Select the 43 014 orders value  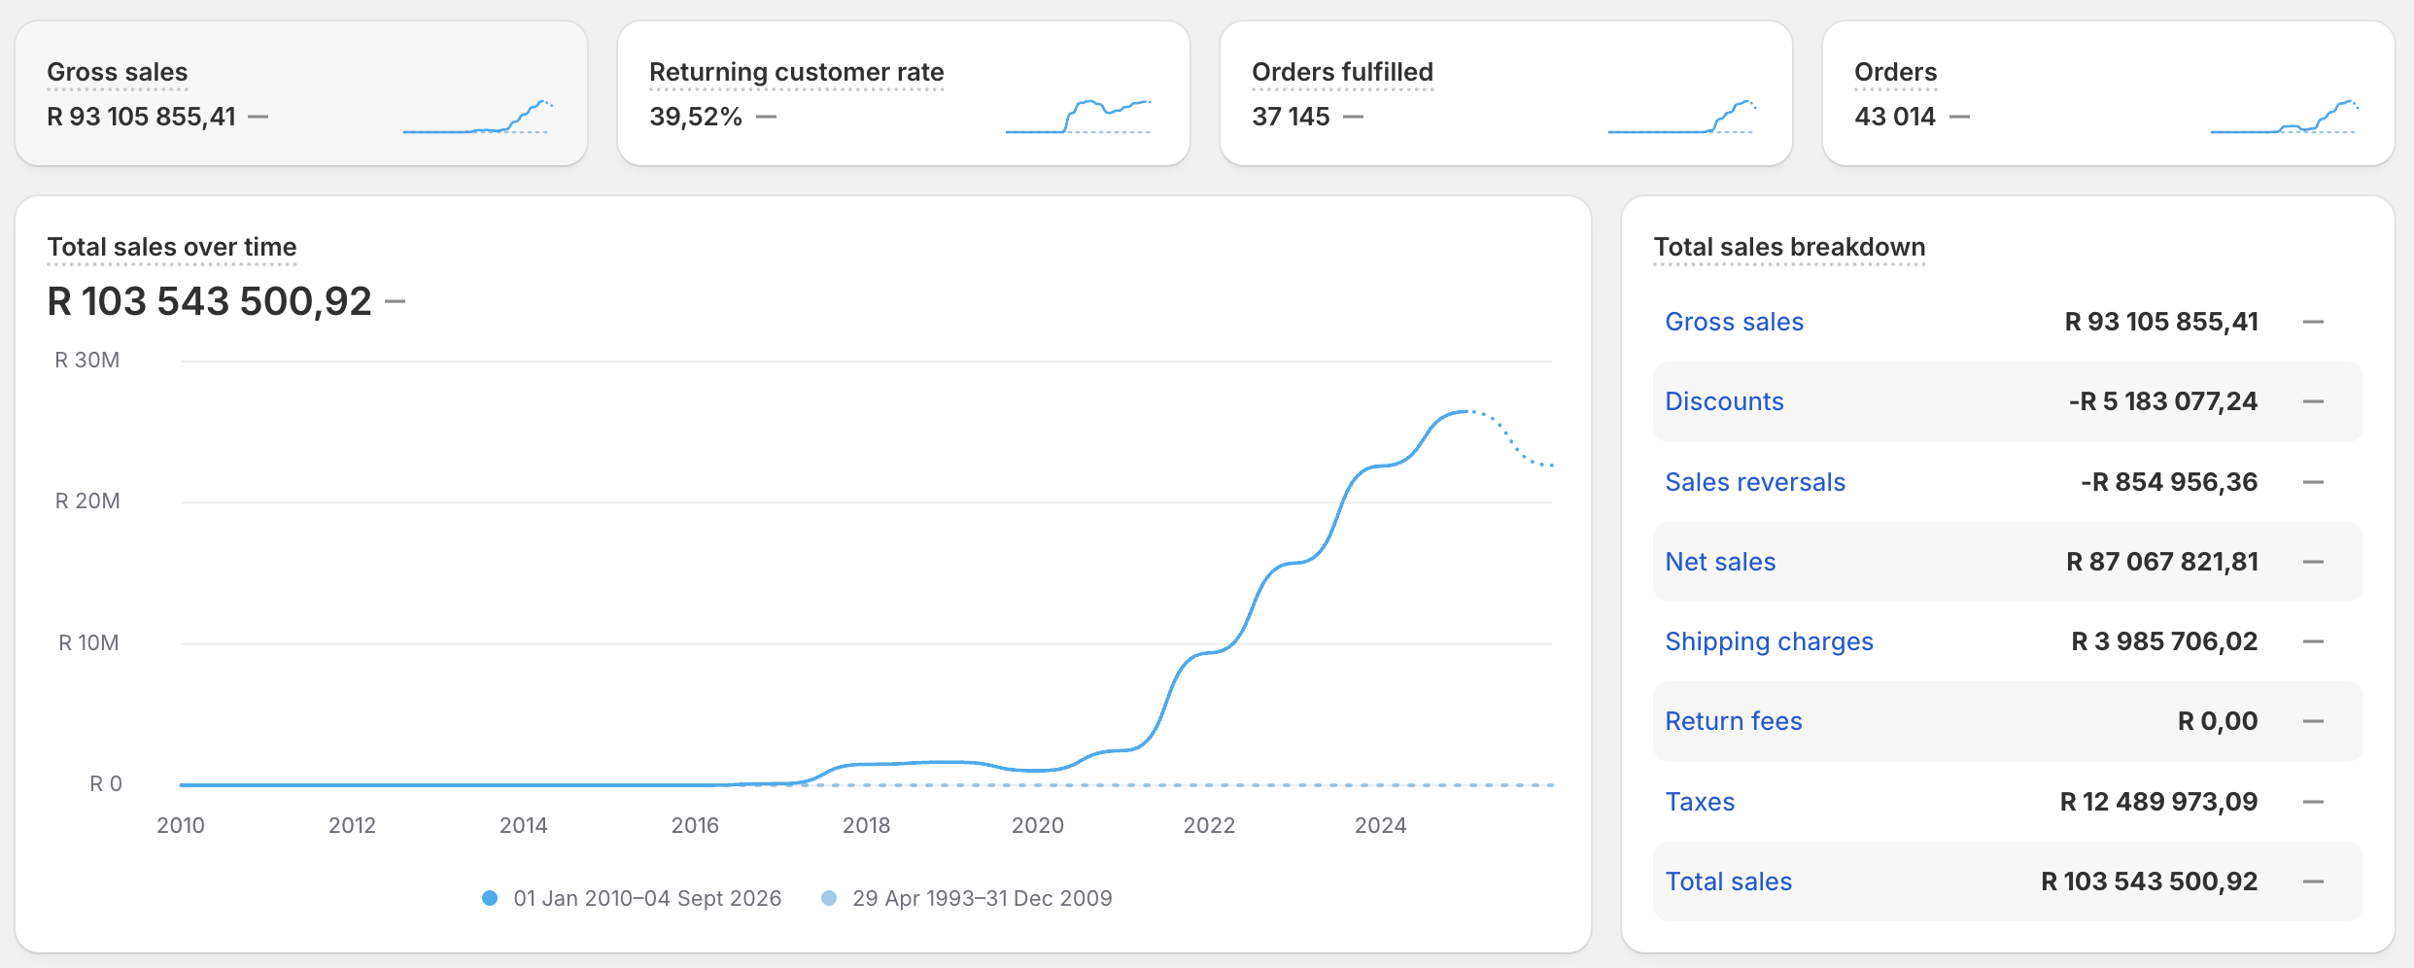pos(1895,117)
